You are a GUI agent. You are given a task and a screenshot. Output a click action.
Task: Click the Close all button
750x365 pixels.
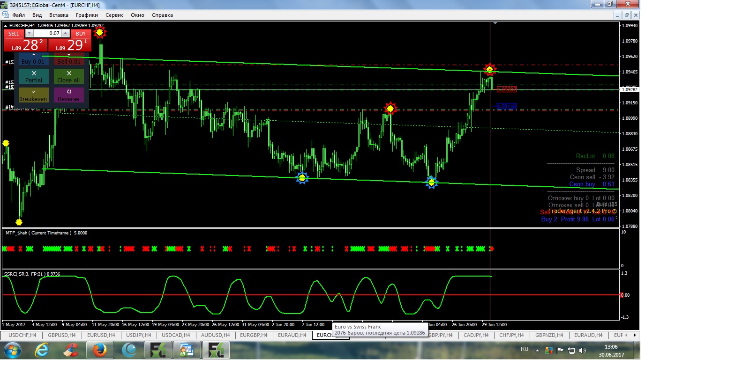69,76
